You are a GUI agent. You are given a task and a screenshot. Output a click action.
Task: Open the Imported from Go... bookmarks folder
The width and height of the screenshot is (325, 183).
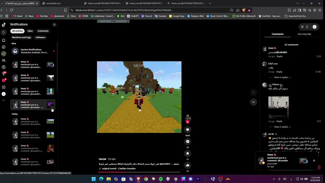coord(296,16)
